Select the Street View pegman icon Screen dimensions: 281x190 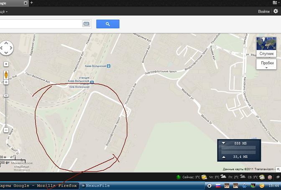(x=6, y=75)
